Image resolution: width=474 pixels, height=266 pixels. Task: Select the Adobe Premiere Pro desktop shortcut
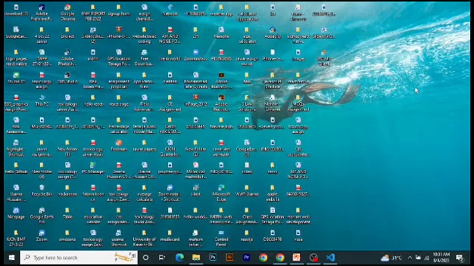point(41,13)
